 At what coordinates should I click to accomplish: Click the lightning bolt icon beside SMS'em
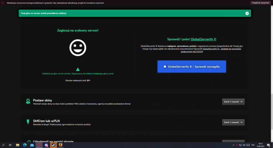point(28,122)
